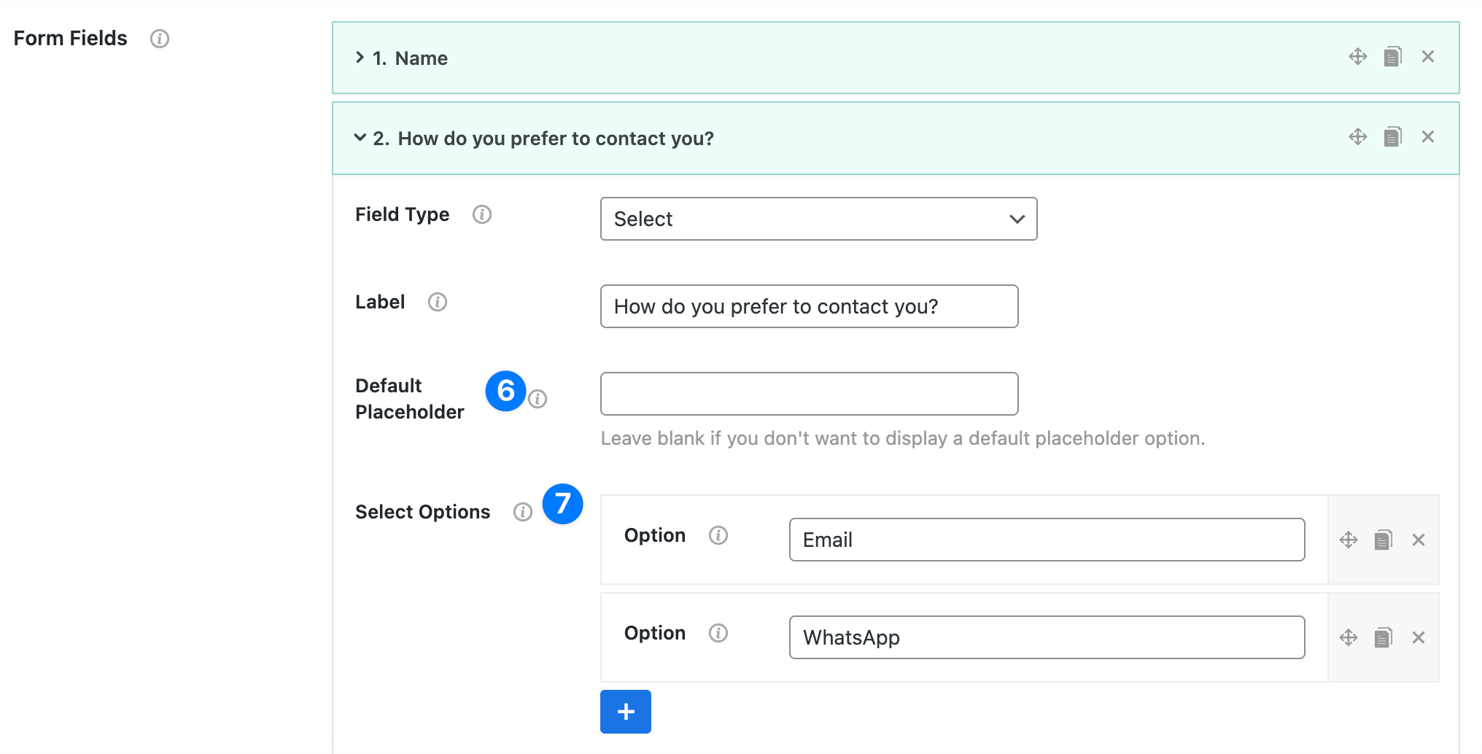
Task: Add a new select option
Action: click(x=625, y=712)
